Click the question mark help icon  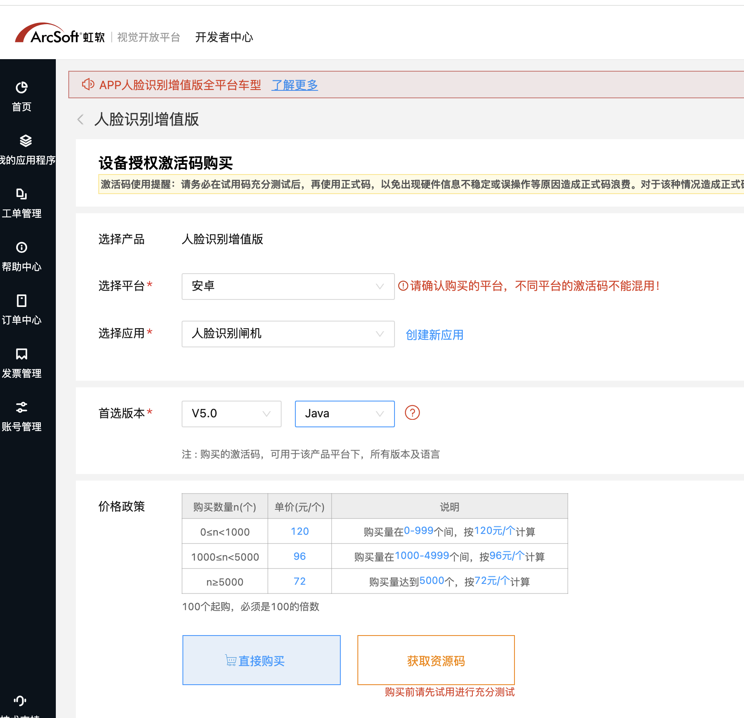(x=412, y=413)
